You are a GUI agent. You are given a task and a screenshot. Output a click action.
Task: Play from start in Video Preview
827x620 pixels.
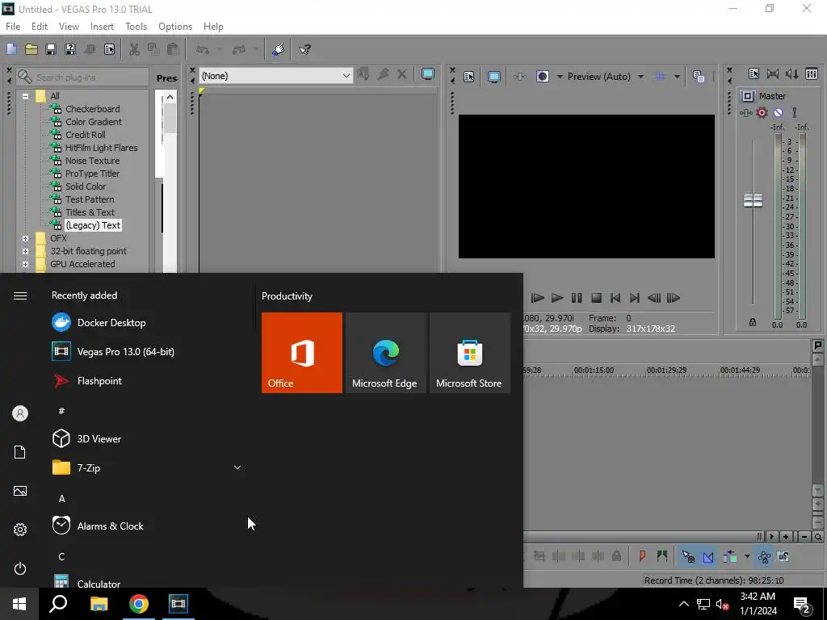tap(537, 298)
